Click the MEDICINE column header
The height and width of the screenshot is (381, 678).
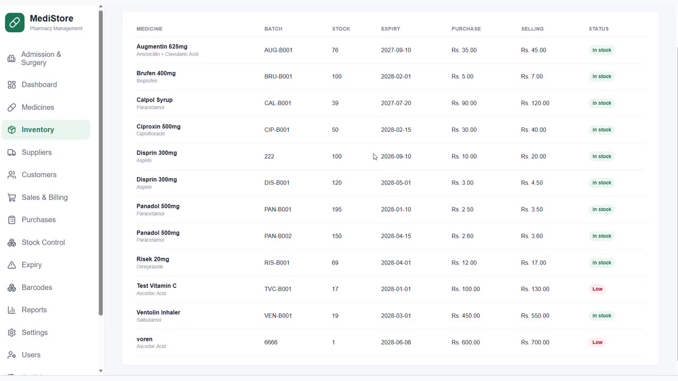click(149, 29)
